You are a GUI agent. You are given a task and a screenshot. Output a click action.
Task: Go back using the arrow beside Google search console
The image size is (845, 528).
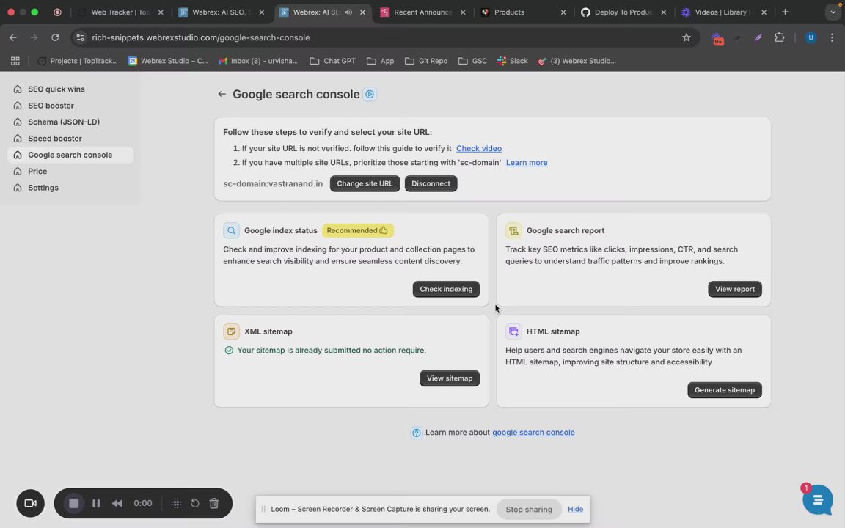222,95
